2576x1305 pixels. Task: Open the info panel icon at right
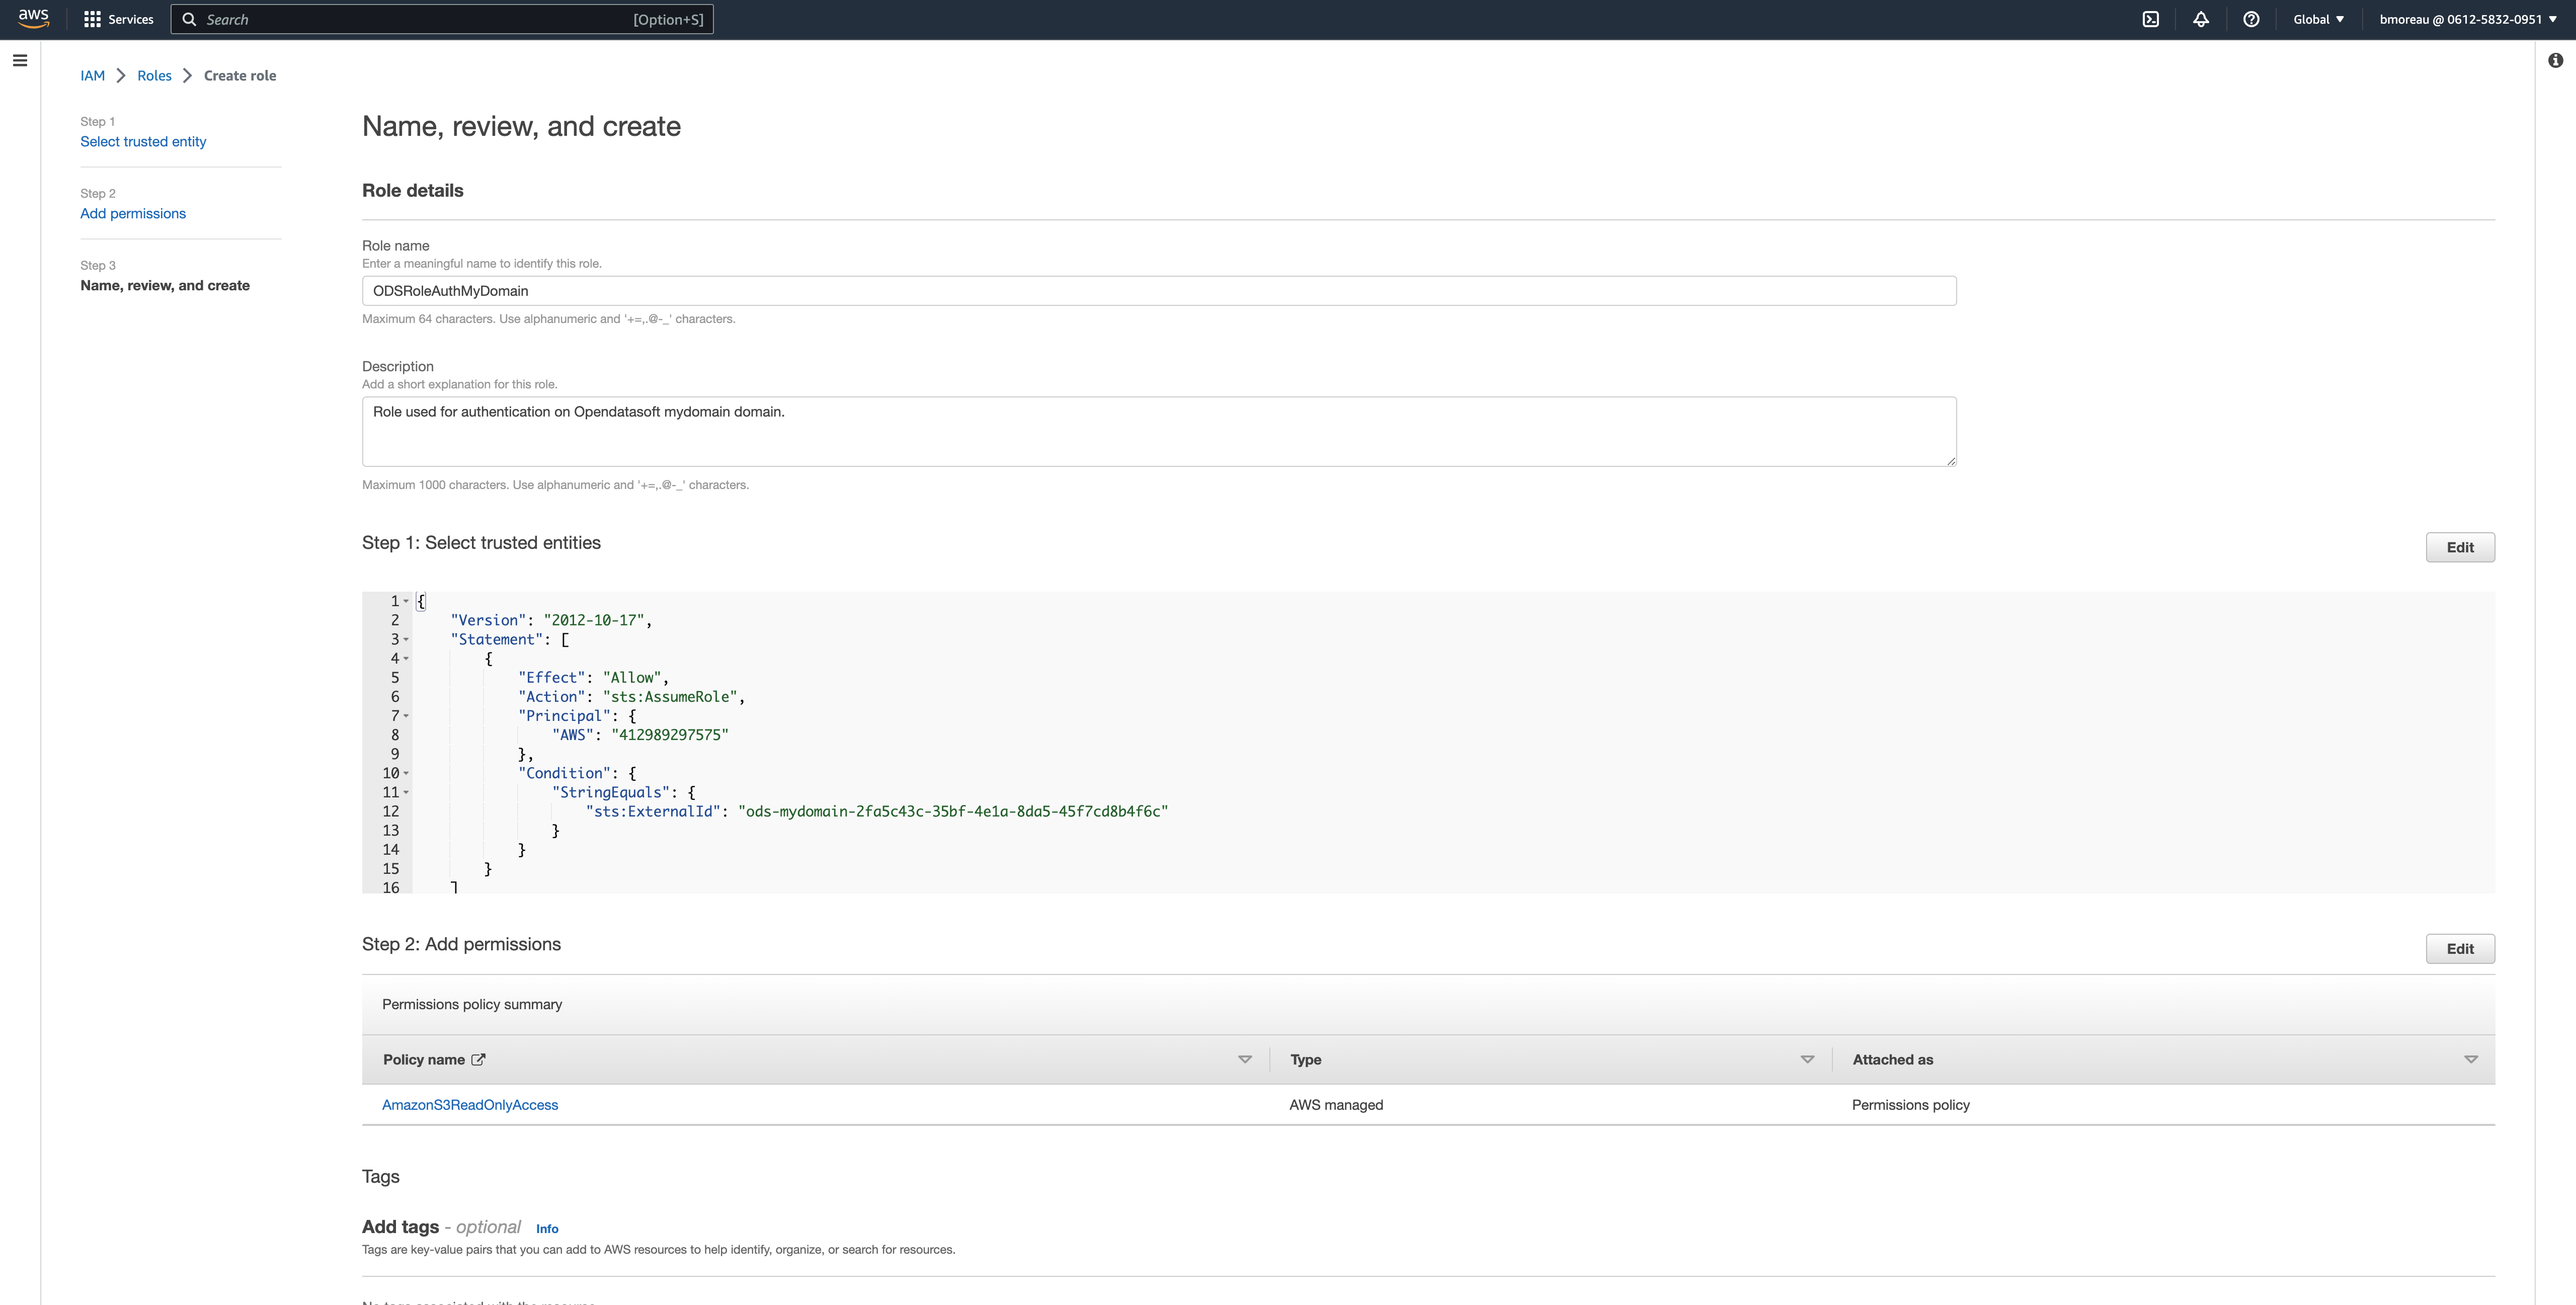tap(2555, 61)
